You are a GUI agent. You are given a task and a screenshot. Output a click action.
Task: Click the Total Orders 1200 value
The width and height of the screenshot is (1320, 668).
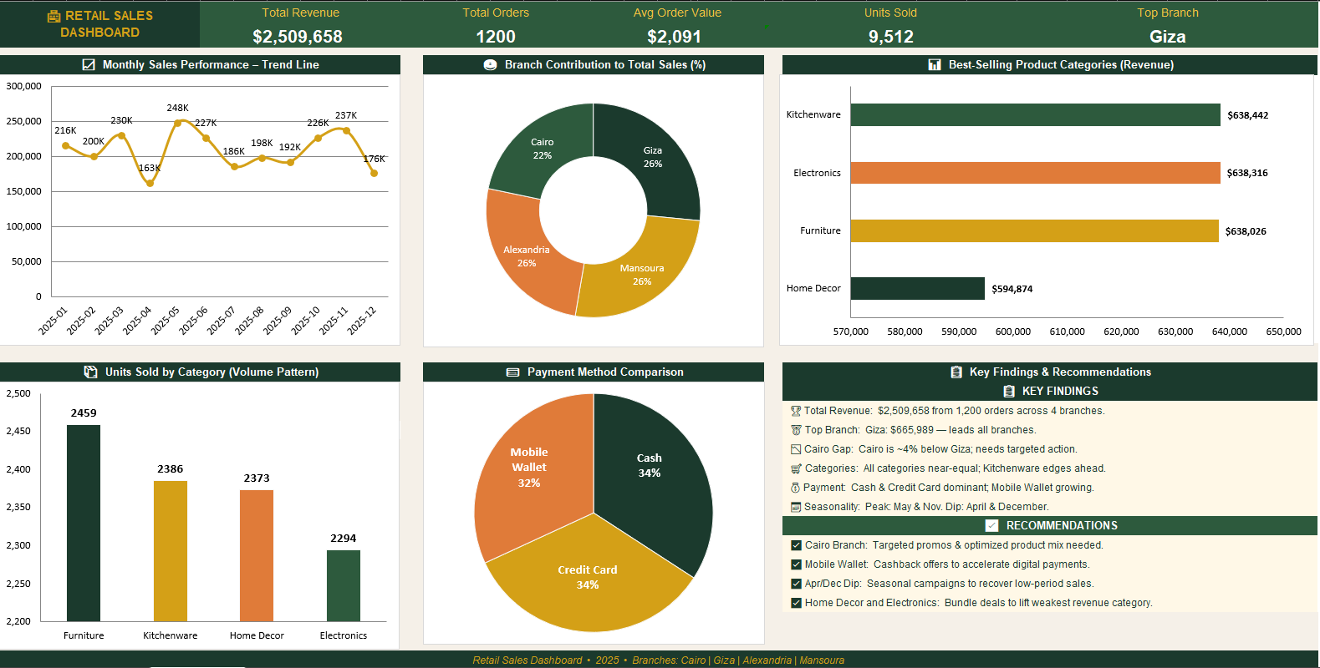click(x=496, y=37)
